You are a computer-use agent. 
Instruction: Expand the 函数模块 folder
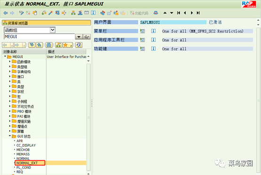coord(9,61)
